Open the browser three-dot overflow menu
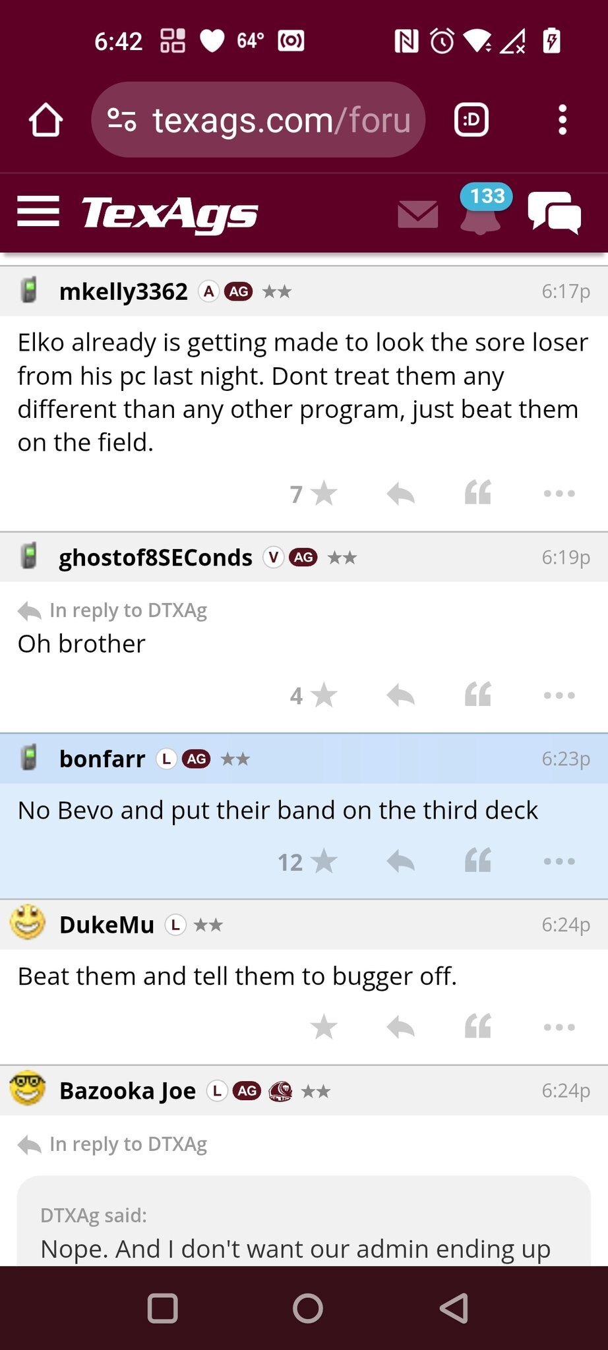This screenshot has width=608, height=1350. point(562,120)
